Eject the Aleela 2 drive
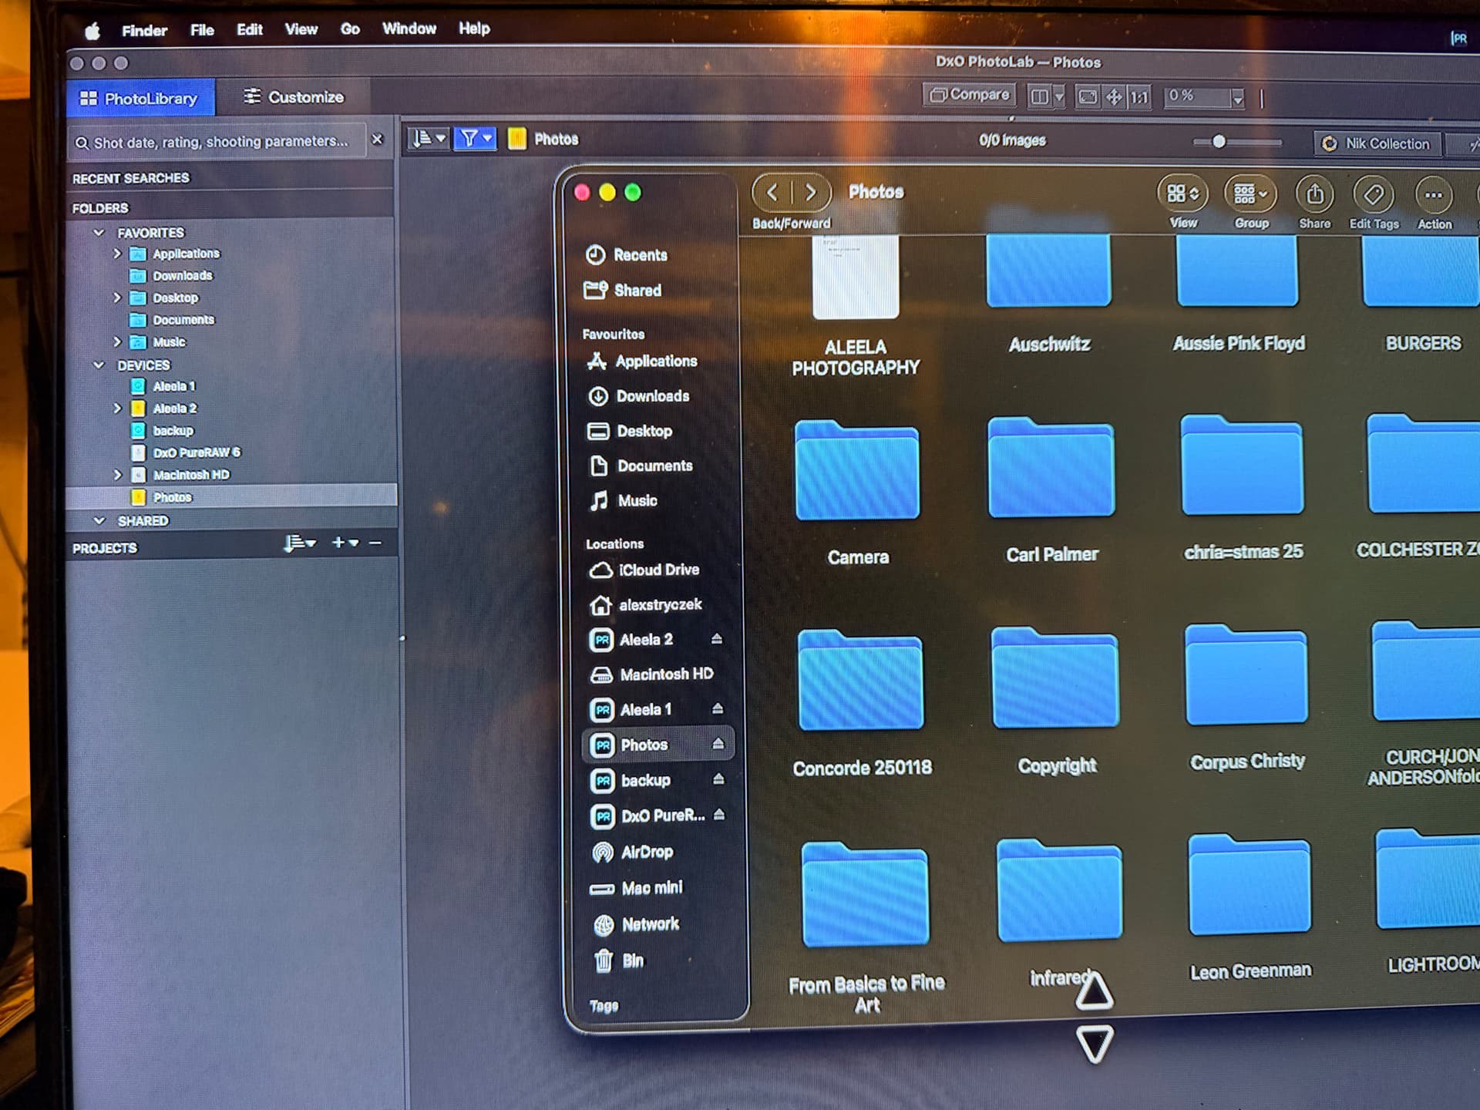Image resolution: width=1480 pixels, height=1110 pixels. point(717,639)
